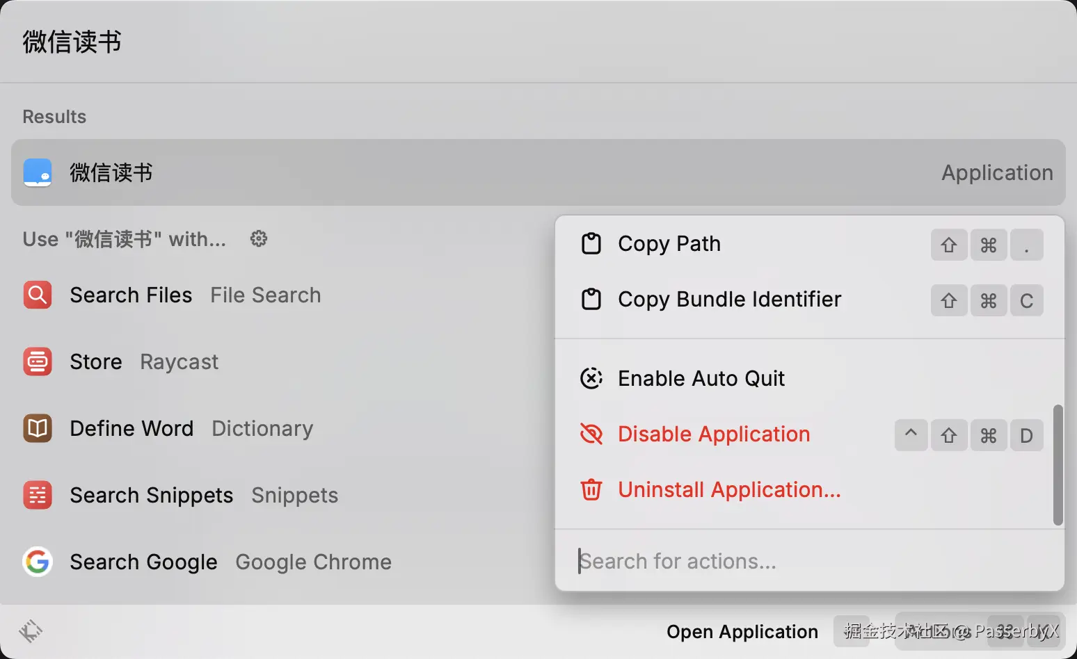Click the red Search Files magnifier icon

[38, 295]
